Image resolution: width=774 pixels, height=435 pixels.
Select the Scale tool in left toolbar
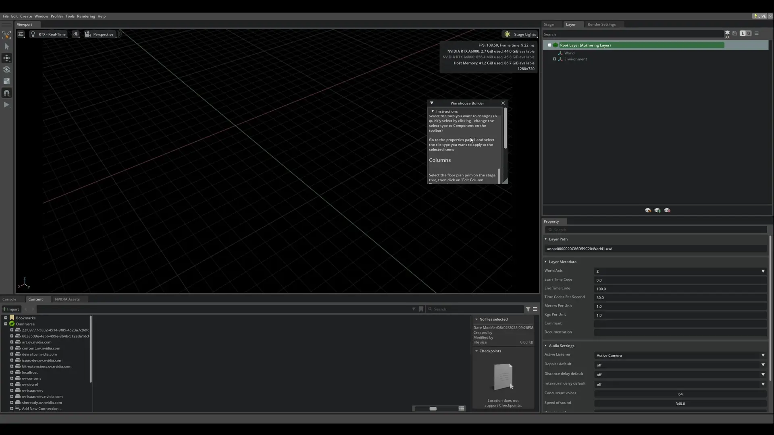[x=7, y=81]
